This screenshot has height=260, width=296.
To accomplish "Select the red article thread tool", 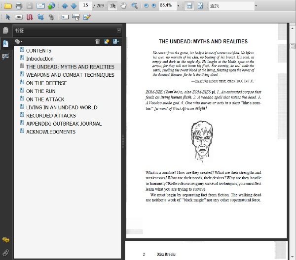I will pyautogui.click(x=30, y=17).
